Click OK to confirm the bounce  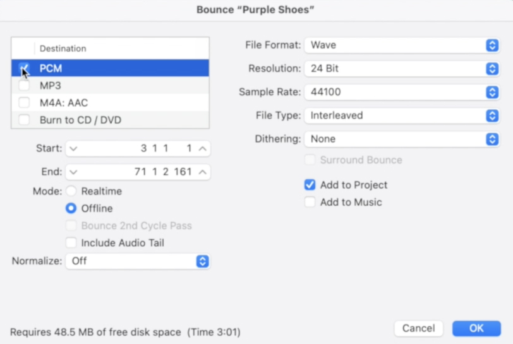pyautogui.click(x=476, y=328)
